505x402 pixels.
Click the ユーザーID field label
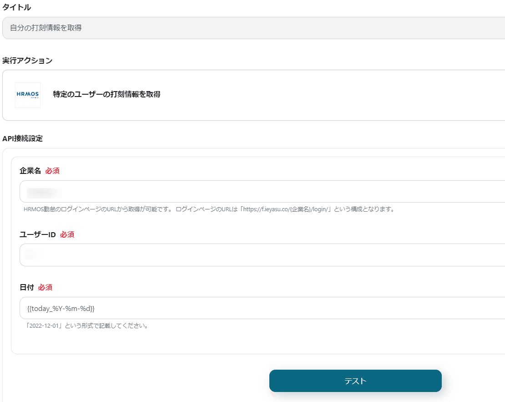click(38, 234)
